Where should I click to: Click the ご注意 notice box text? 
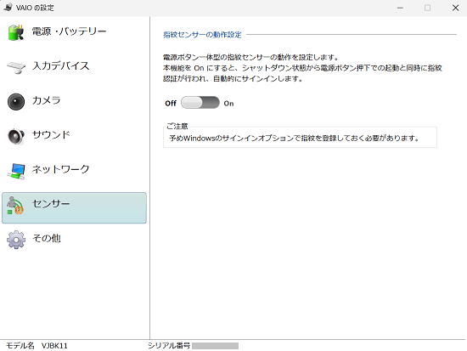[295, 138]
